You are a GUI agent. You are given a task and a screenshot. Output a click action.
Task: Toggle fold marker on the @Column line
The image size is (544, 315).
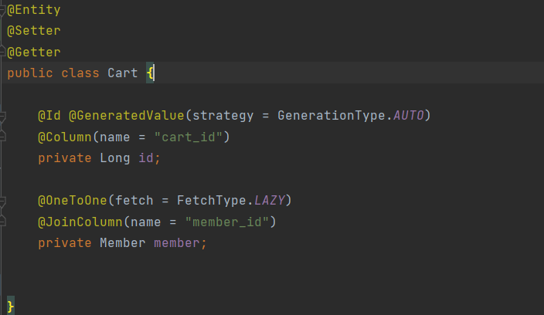(2, 137)
